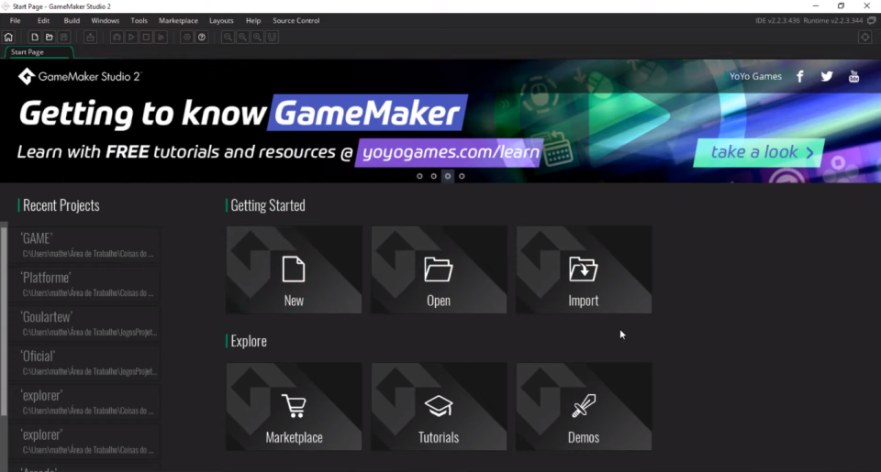Image resolution: width=881 pixels, height=472 pixels.
Task: Click the Save Project toolbar icon
Action: (x=63, y=37)
